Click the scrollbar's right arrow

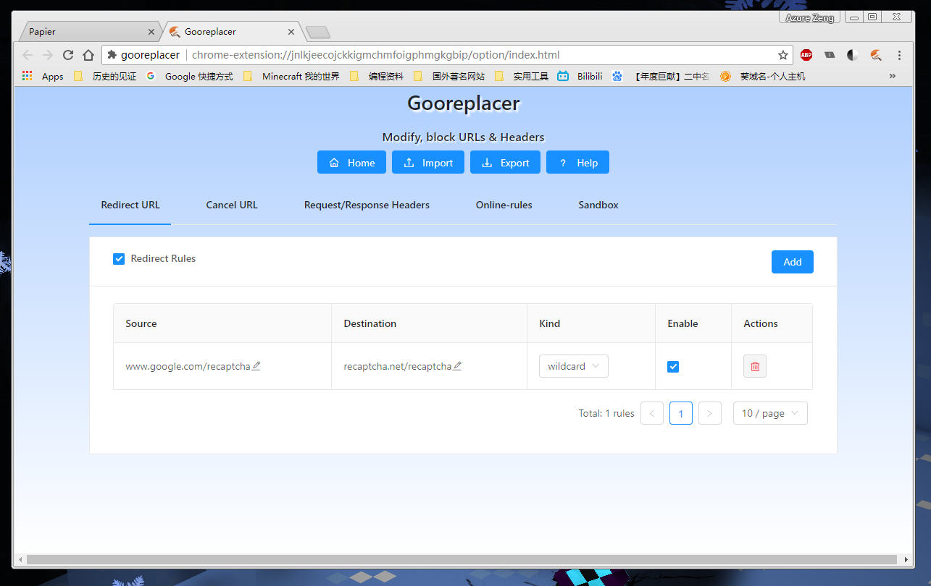(x=906, y=559)
